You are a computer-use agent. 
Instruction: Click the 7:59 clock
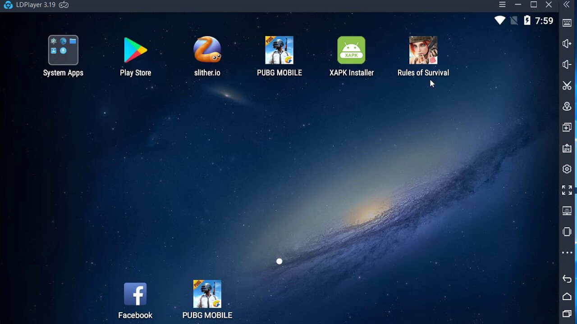point(544,21)
